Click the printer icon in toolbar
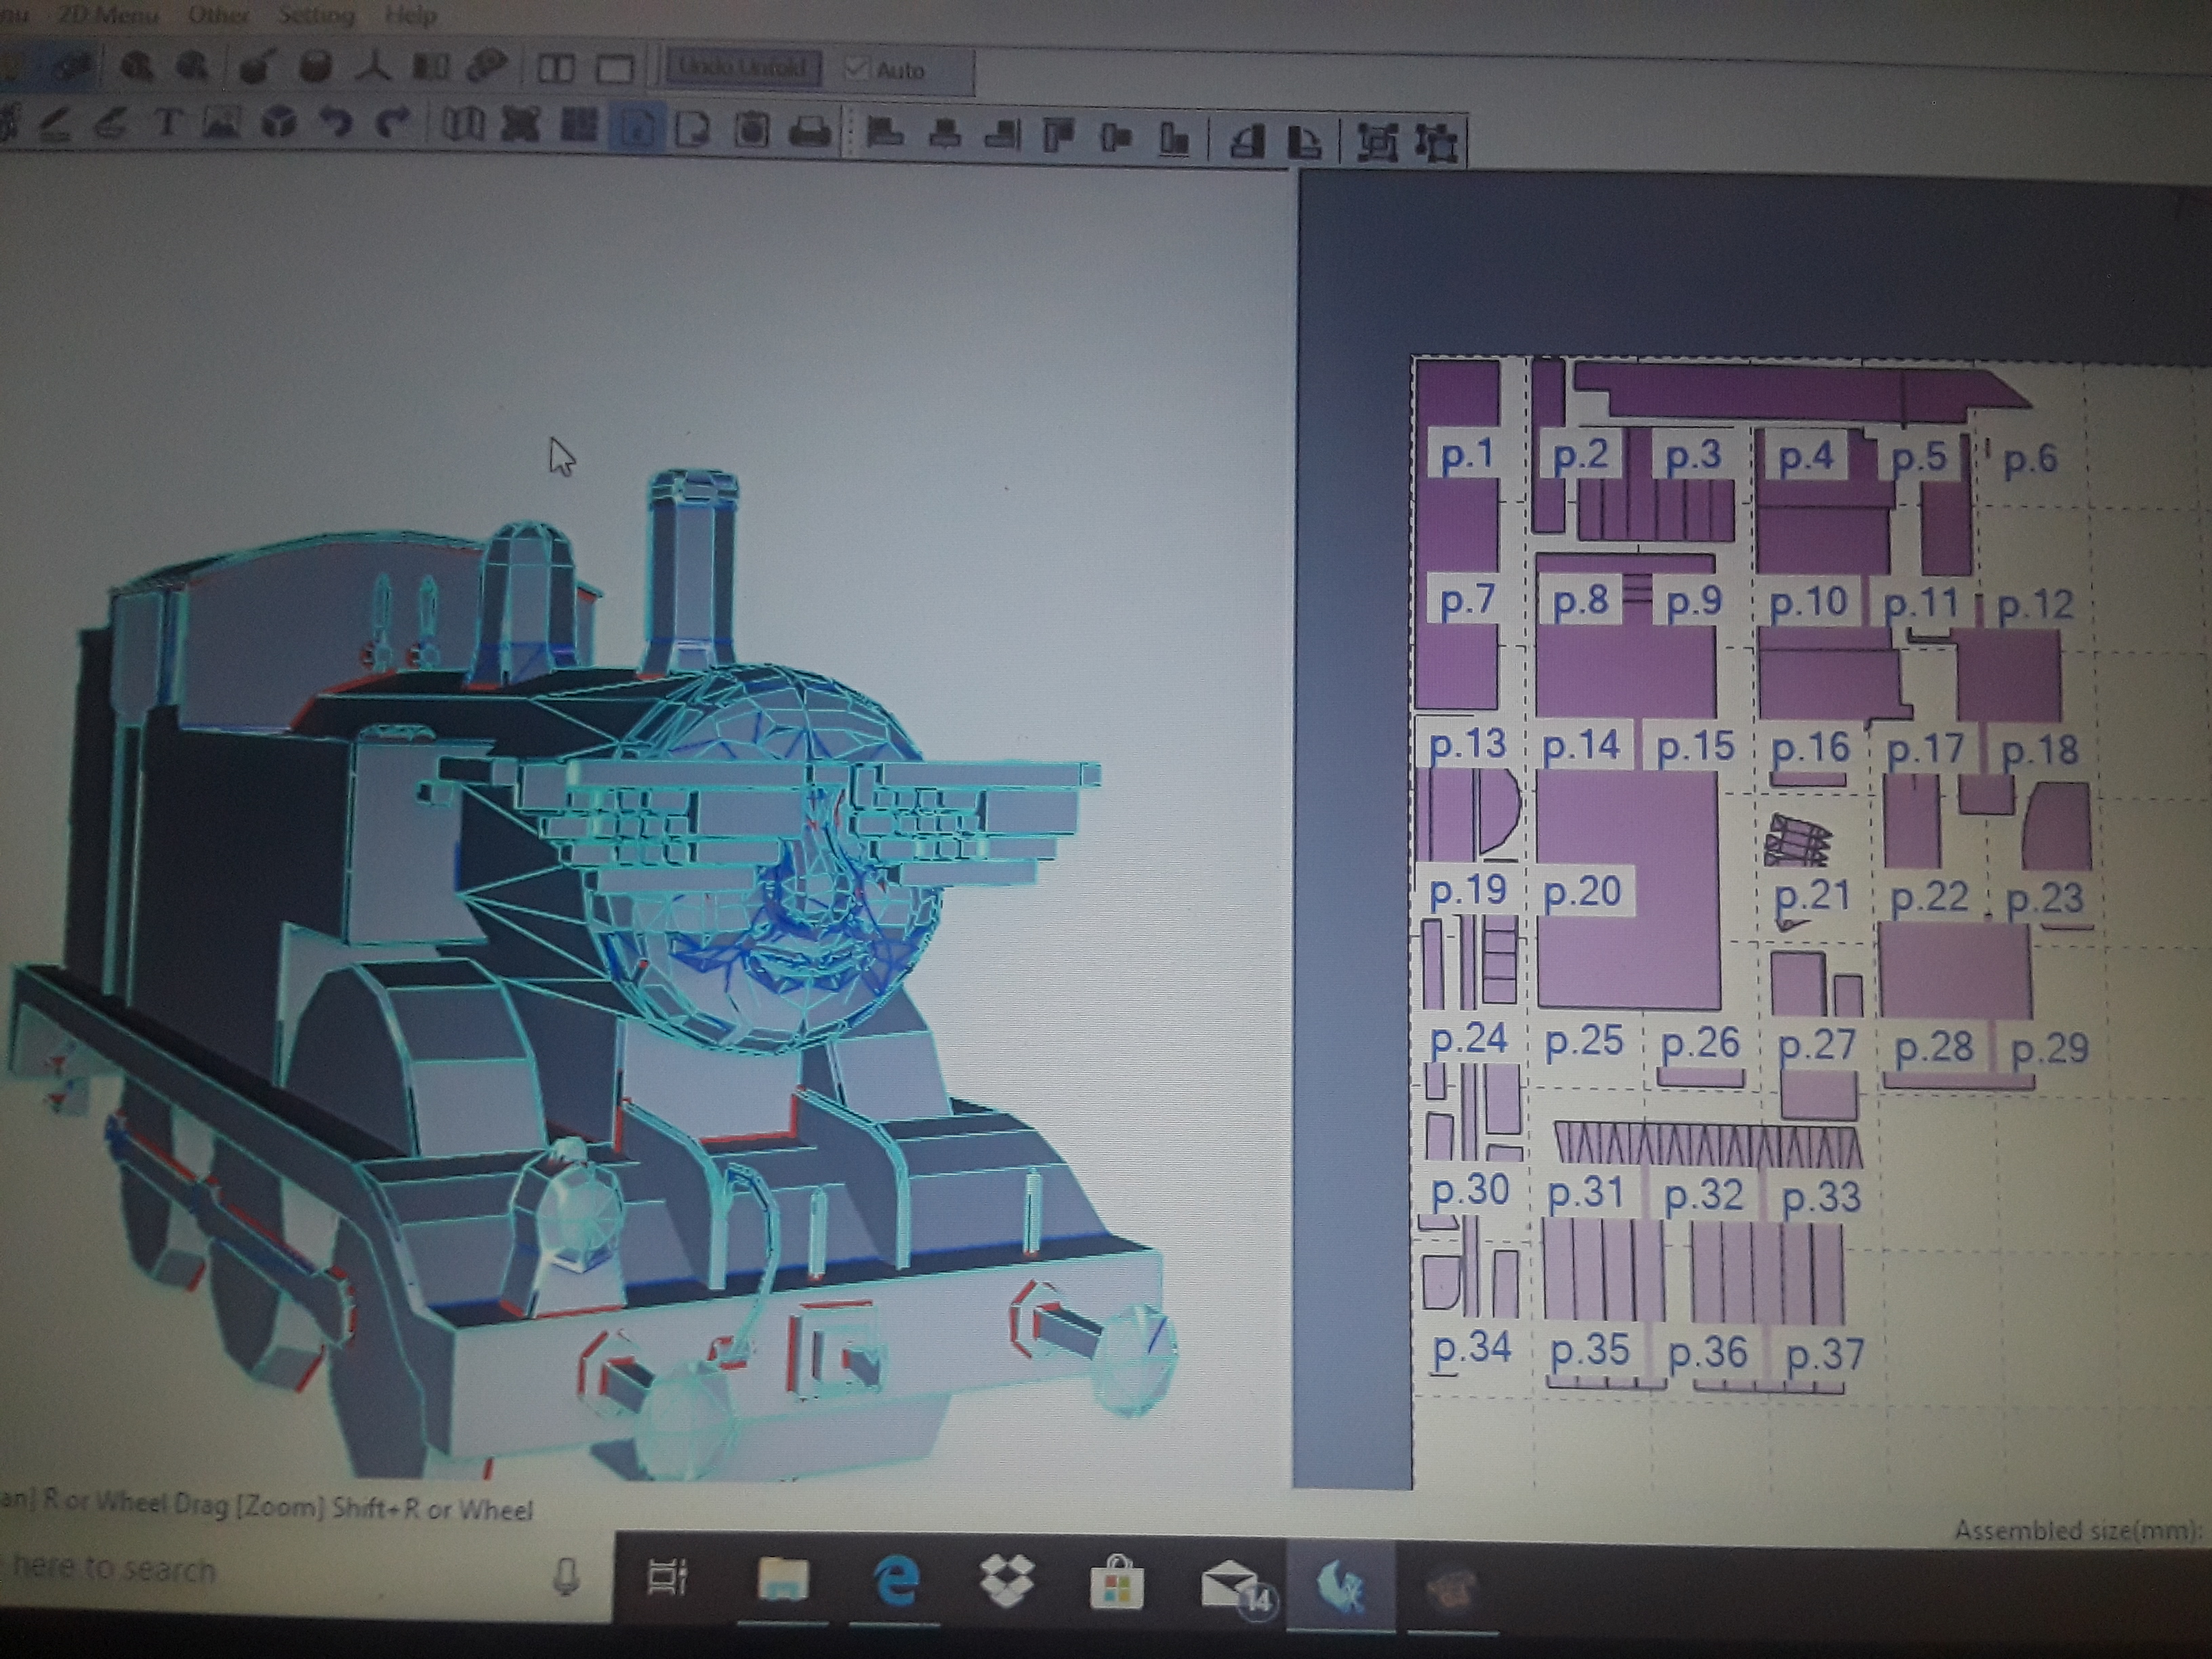This screenshot has height=1659, width=2212. (809, 131)
